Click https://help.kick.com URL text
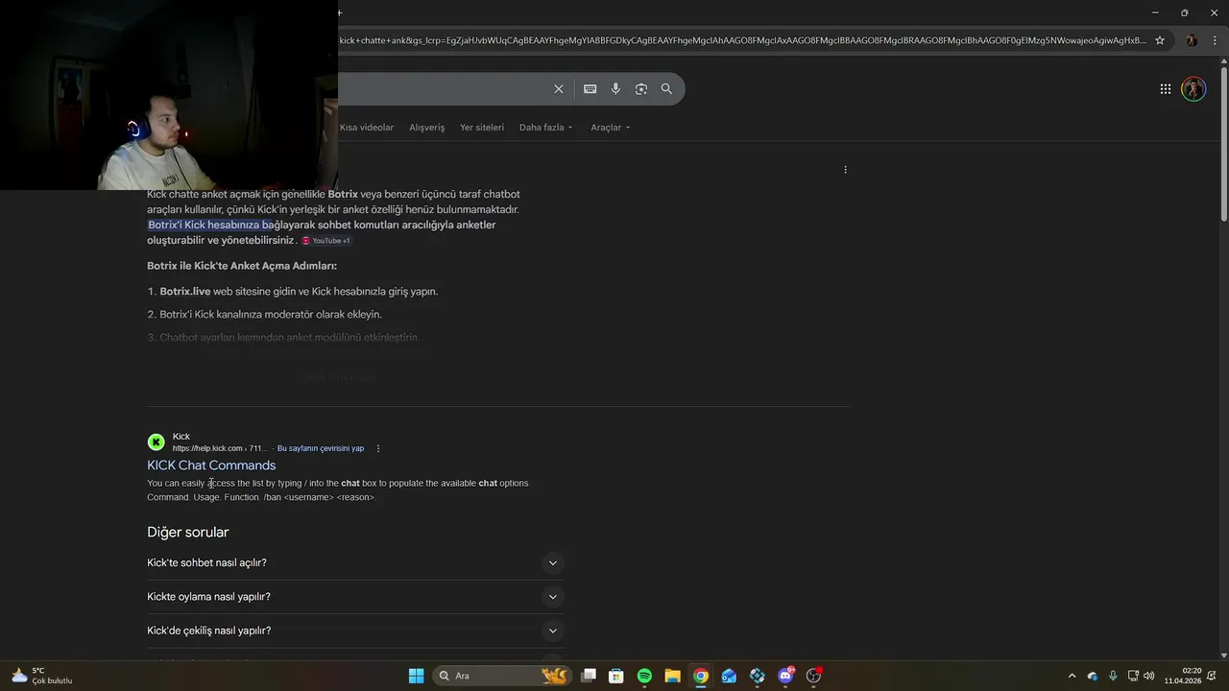 pos(207,448)
